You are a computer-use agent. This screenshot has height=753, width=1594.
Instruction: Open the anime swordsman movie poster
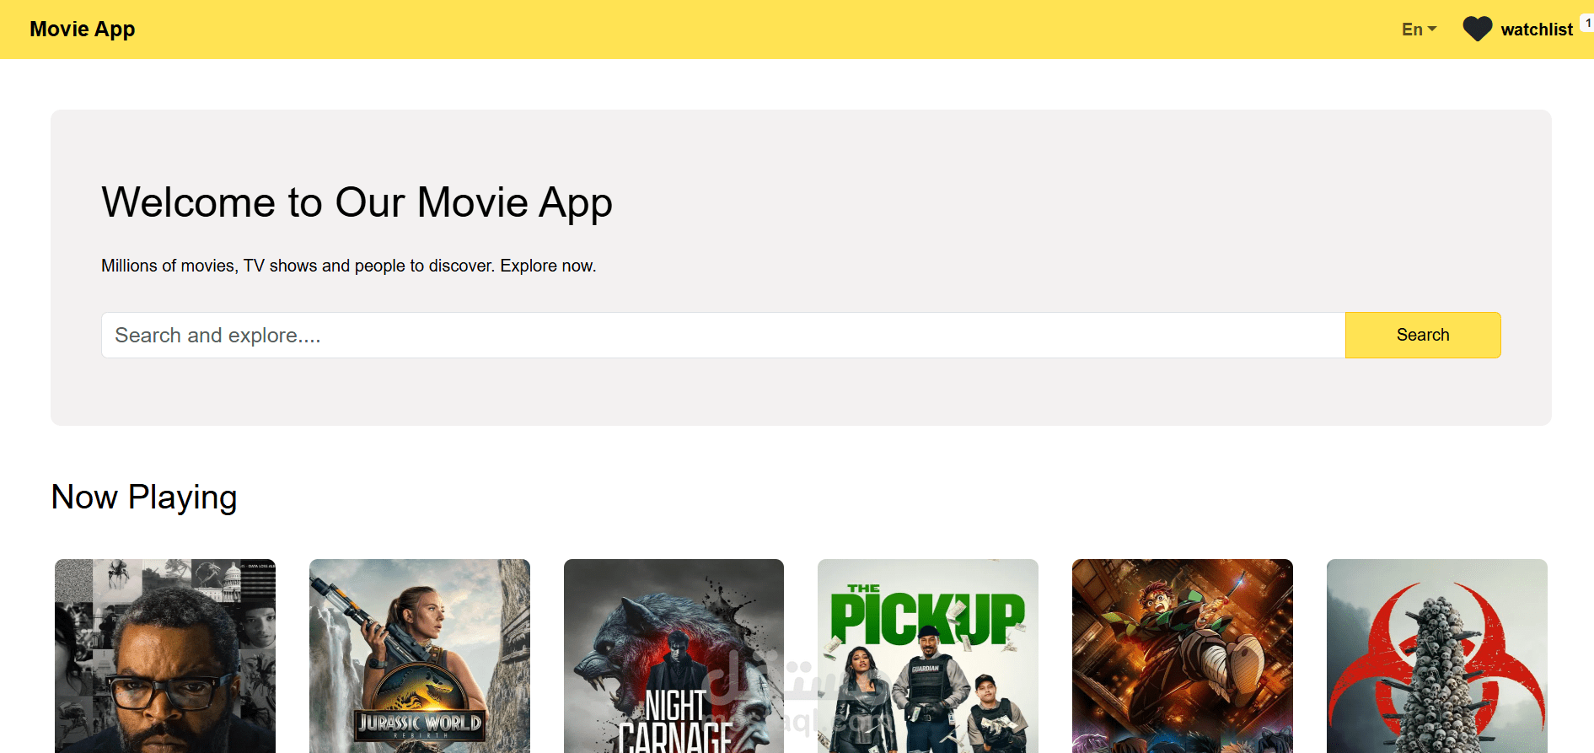1183,656
